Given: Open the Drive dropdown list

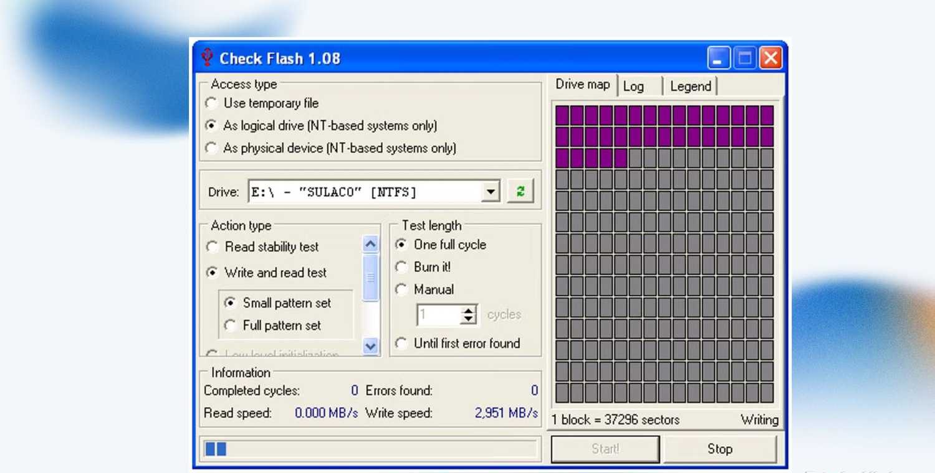Looking at the screenshot, I should [x=491, y=192].
